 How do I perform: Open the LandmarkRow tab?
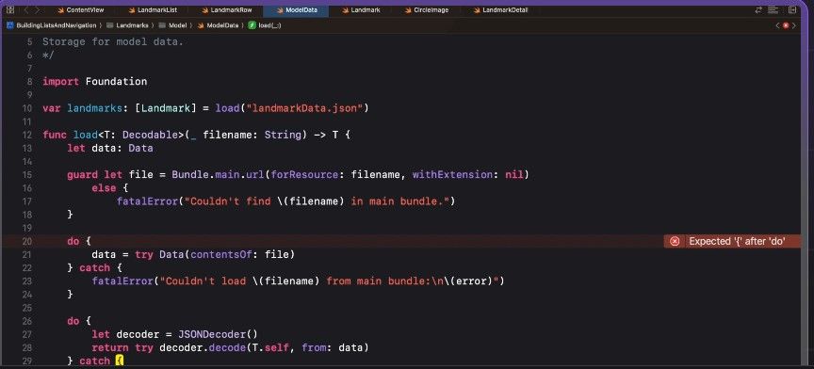point(226,9)
